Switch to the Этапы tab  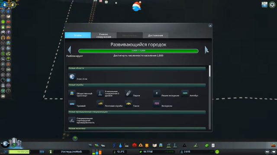(78, 35)
